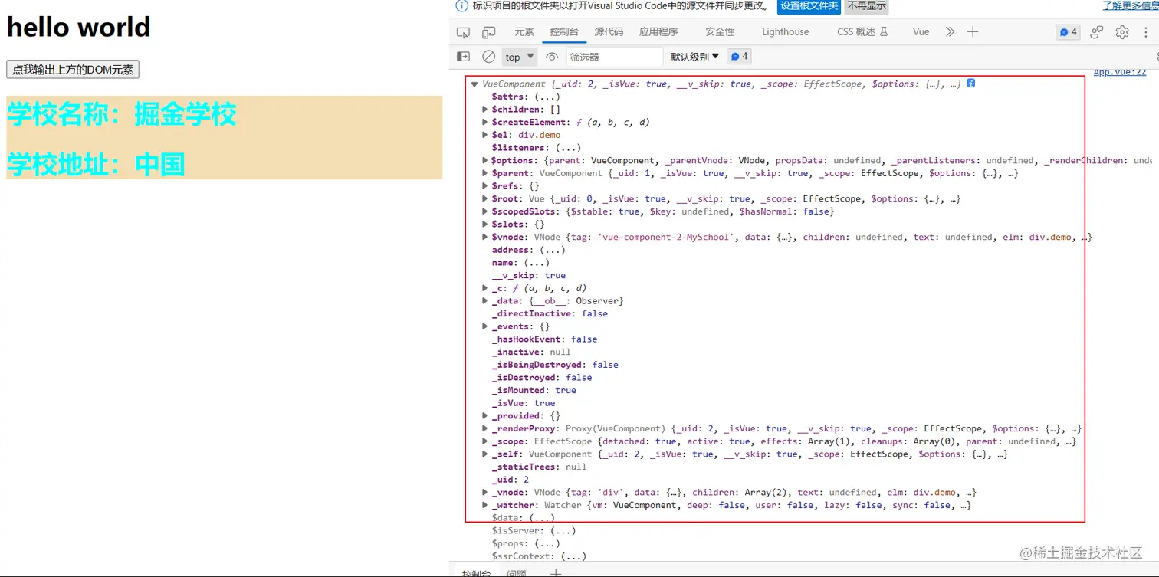Click the 设置根文件夹 button

(x=809, y=6)
